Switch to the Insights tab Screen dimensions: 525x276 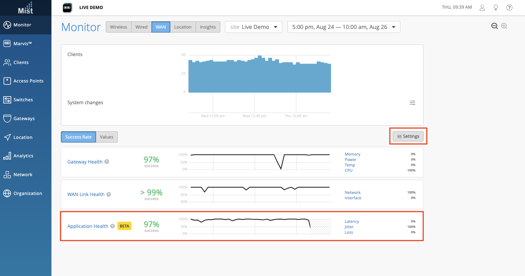coord(208,27)
